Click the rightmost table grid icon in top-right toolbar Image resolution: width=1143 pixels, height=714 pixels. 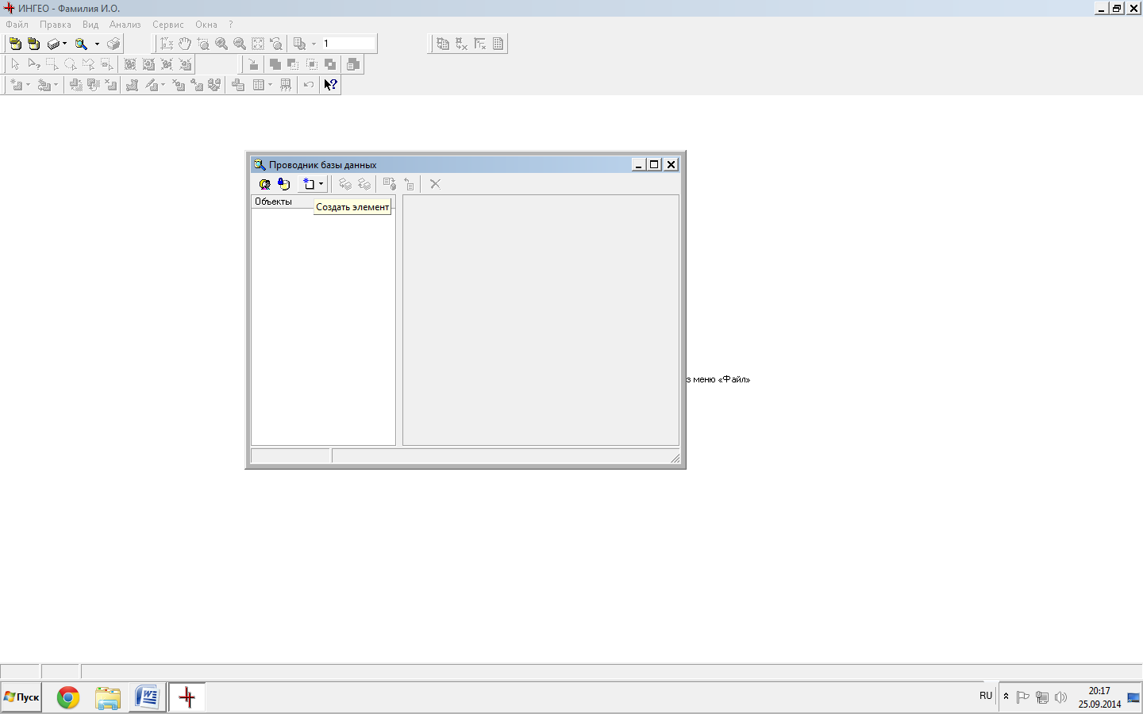pyautogui.click(x=498, y=44)
